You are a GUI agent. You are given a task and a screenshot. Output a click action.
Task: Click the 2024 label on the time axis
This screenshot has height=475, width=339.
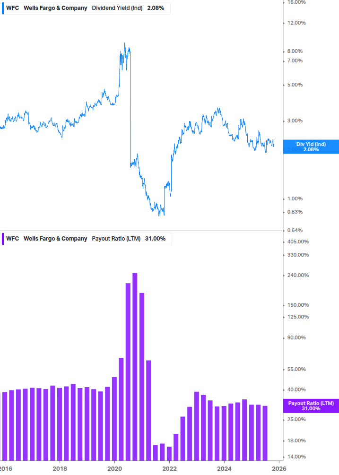point(224,468)
